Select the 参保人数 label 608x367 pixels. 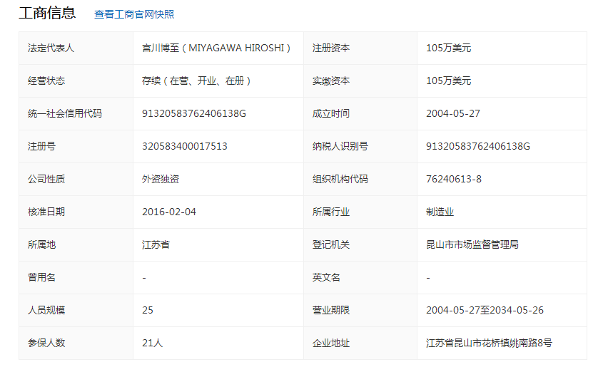tap(46, 343)
